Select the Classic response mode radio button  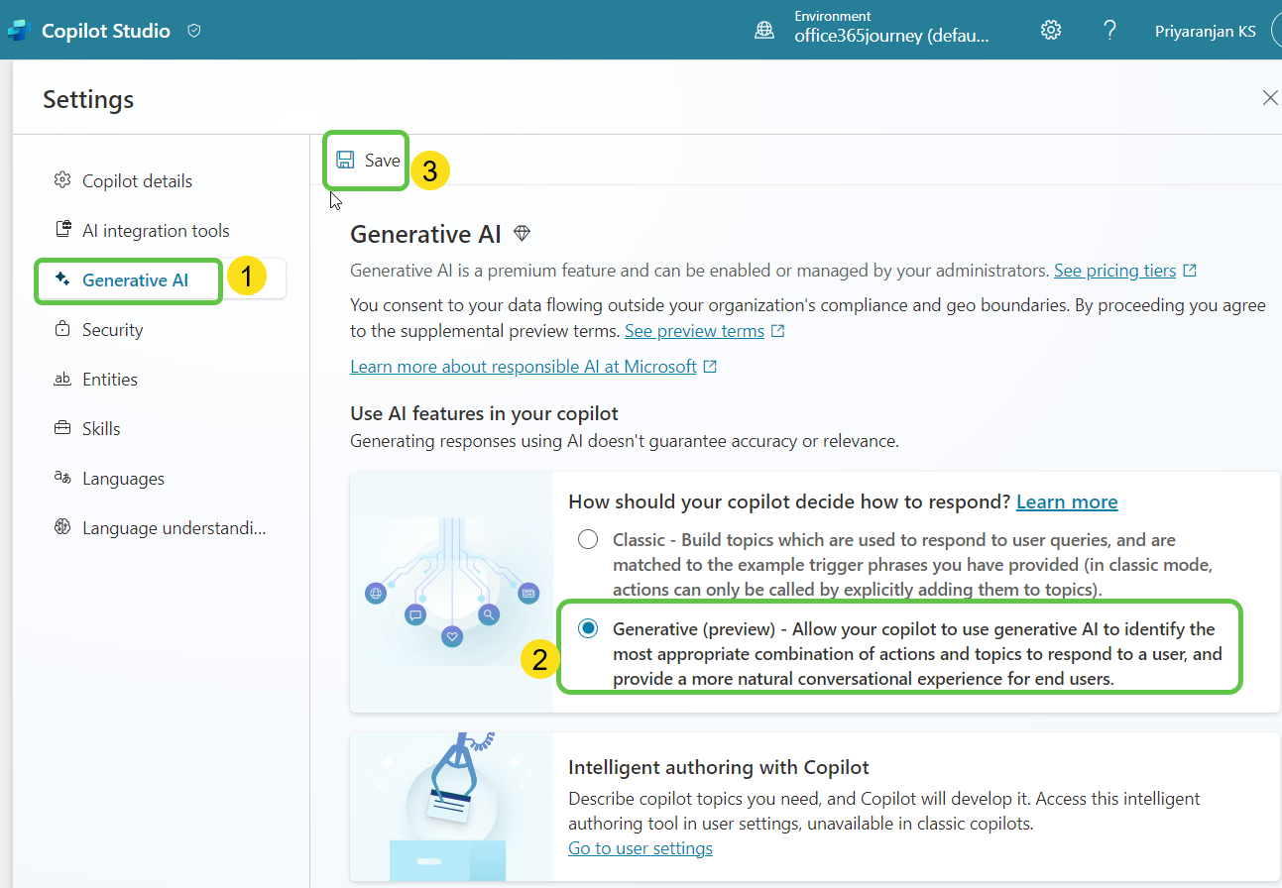coord(588,540)
